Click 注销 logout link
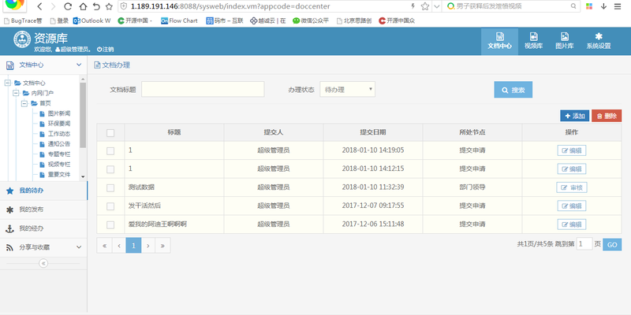The image size is (631, 315). [106, 50]
